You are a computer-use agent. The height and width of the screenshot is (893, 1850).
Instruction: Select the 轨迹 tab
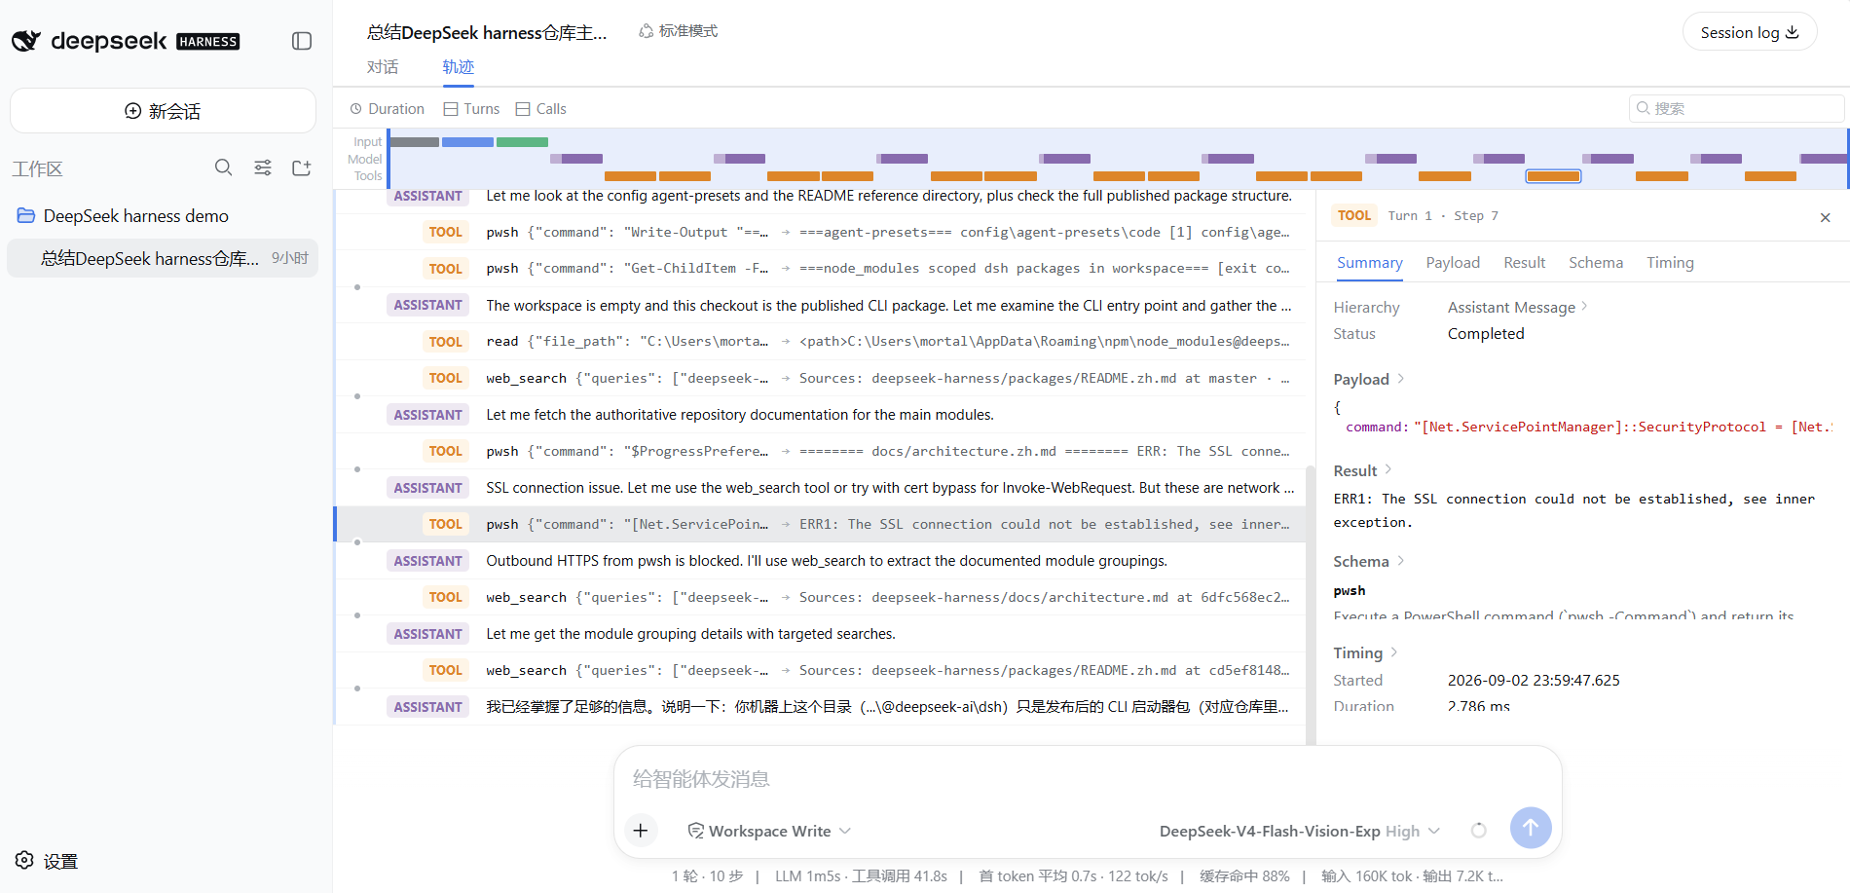[x=458, y=67]
